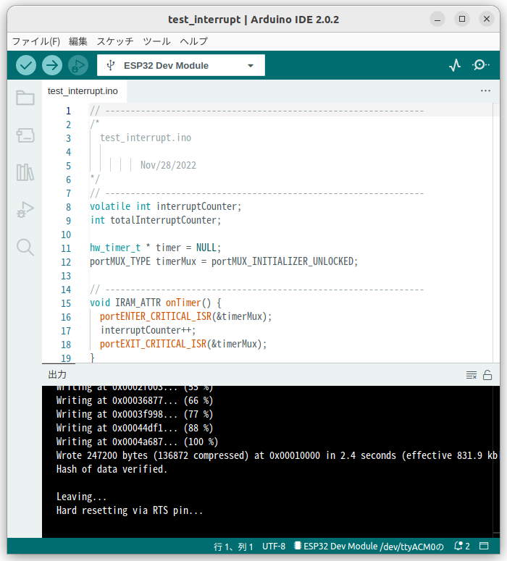Open the 編集 menu

[78, 41]
